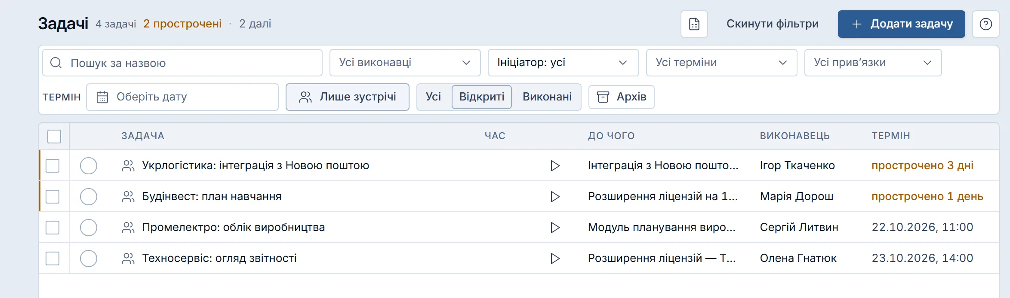Select all tasks with header checkbox
This screenshot has height=298, width=1010.
(54, 137)
